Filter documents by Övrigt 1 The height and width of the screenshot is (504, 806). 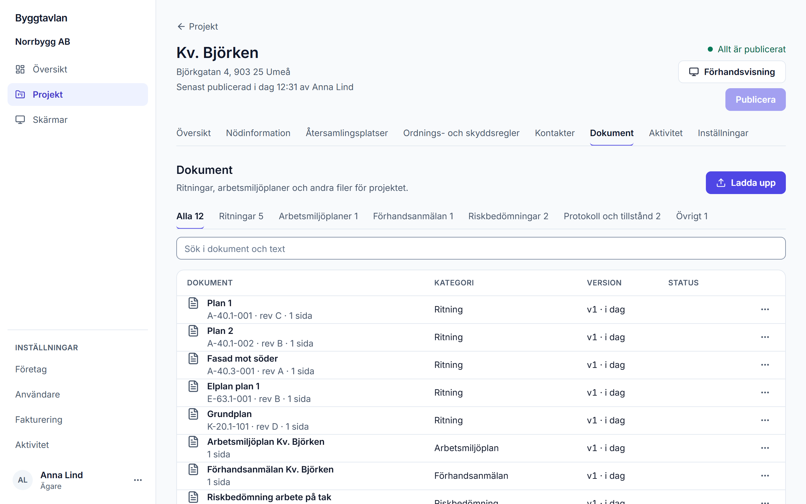tap(692, 216)
